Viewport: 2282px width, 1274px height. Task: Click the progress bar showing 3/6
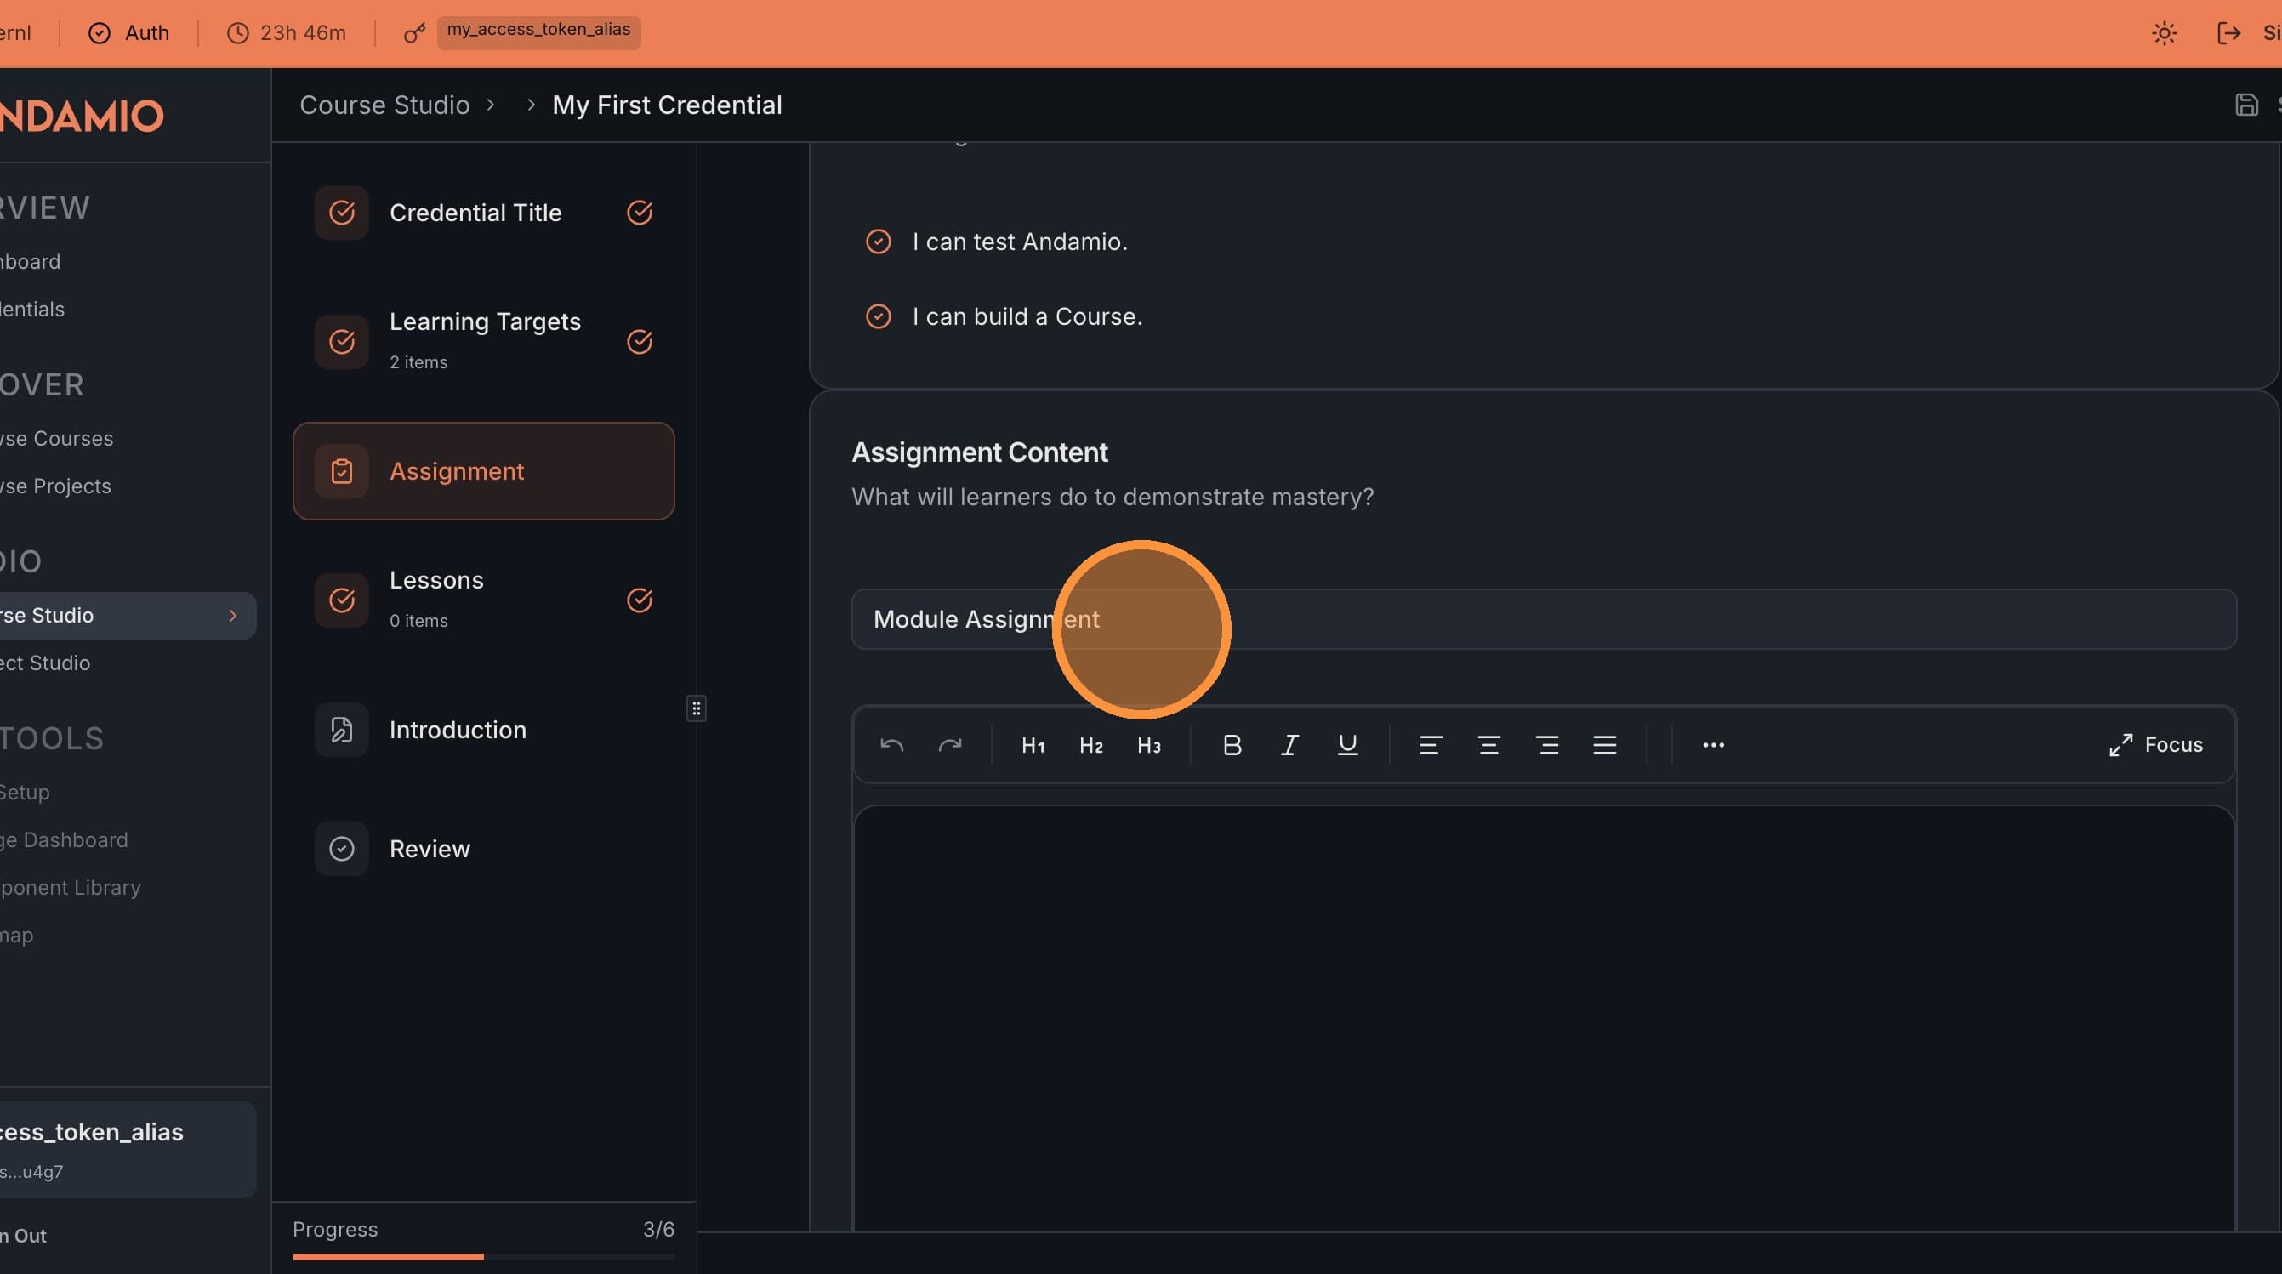[485, 1255]
